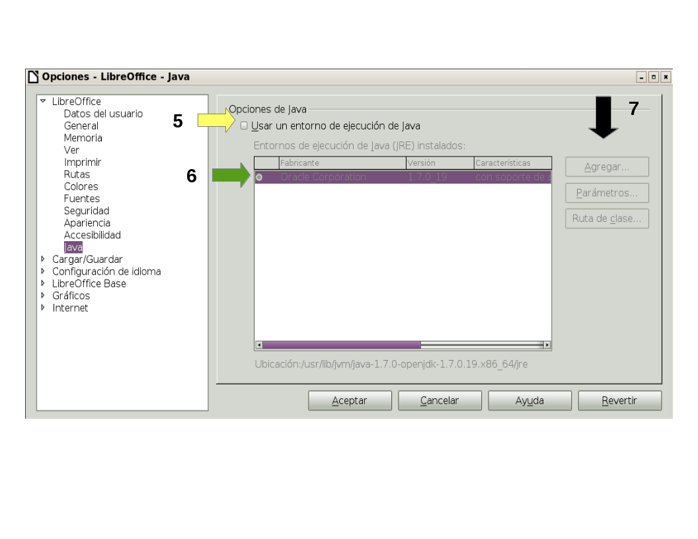This screenshot has width=698, height=539.
Task: Expand the LibreOffice Base node
Action: [43, 283]
